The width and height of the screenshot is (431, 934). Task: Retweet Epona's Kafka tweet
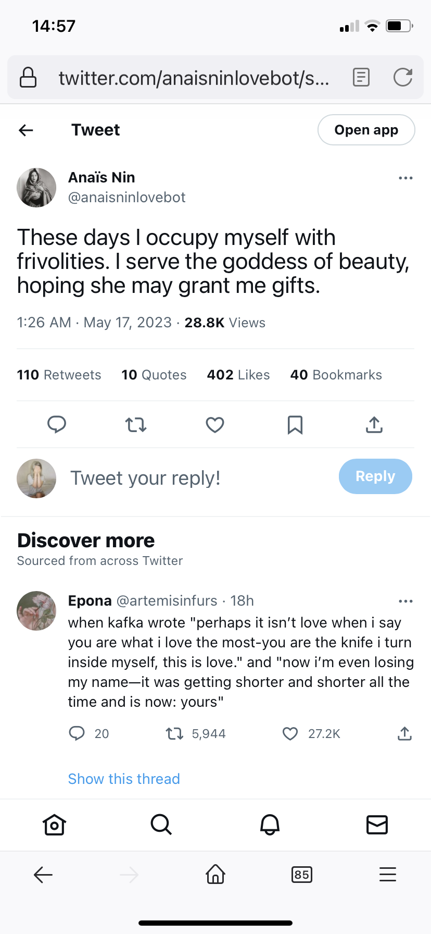point(174,734)
